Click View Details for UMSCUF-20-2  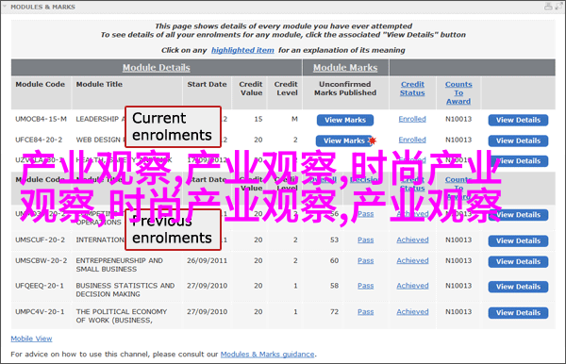pos(518,241)
